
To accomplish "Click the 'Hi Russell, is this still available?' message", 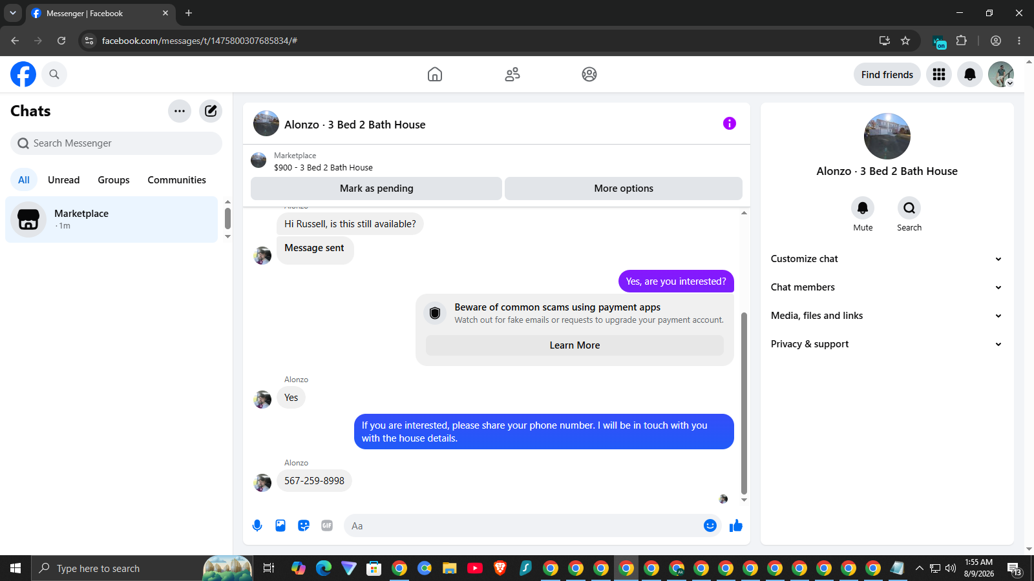I will [350, 224].
